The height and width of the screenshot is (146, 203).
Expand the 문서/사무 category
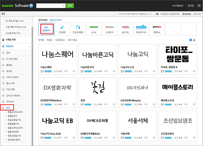(x=3, y=83)
